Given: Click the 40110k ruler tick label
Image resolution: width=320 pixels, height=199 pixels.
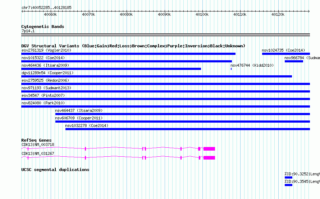Looking at the screenshot, I should 240,14.
